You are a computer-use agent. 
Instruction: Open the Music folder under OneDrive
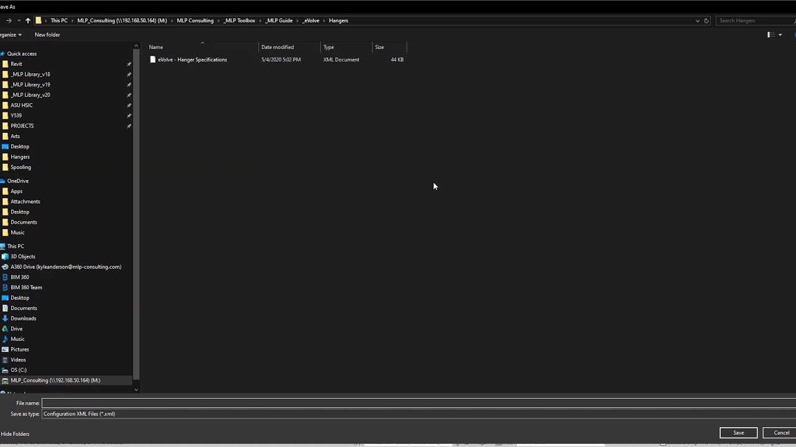(x=17, y=233)
